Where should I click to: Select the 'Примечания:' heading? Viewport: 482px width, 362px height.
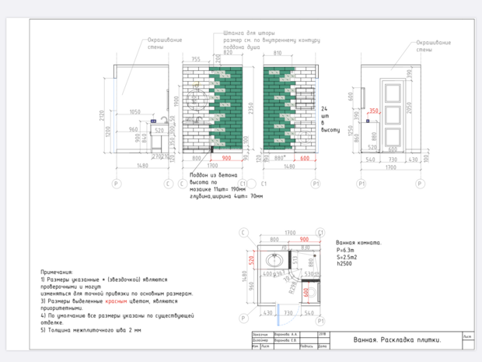click(x=57, y=272)
